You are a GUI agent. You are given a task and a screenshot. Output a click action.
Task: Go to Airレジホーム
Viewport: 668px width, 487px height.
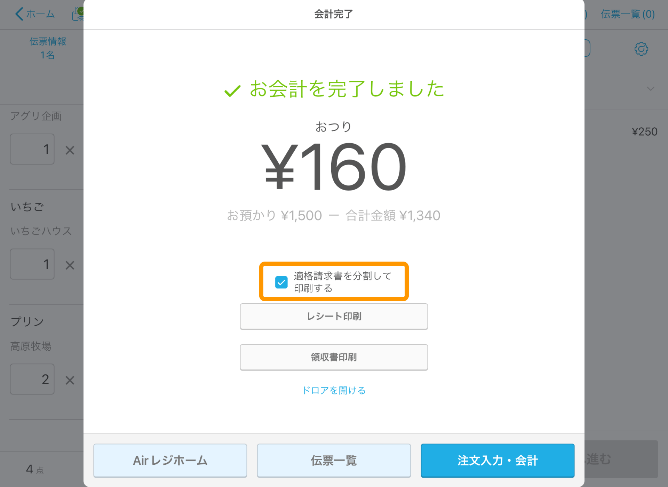tap(170, 460)
